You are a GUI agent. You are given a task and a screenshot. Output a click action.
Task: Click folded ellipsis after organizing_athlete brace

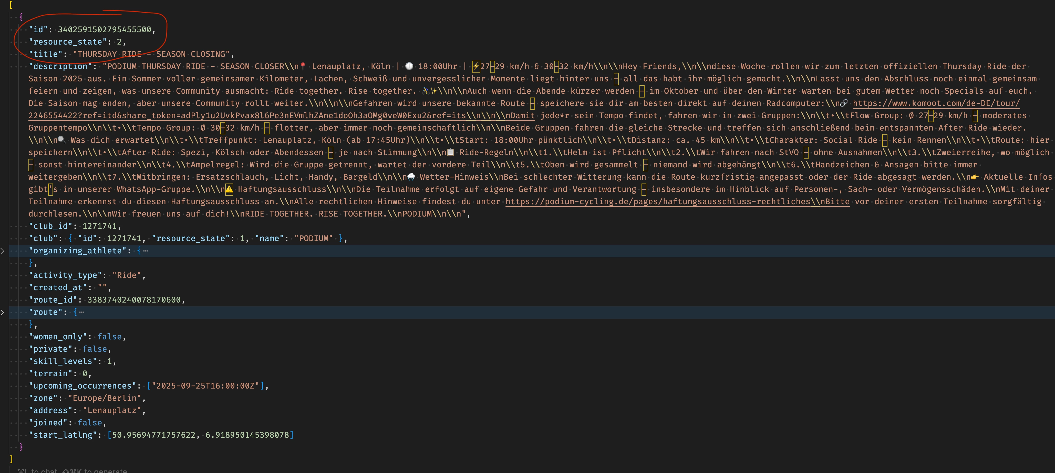pyautogui.click(x=146, y=251)
